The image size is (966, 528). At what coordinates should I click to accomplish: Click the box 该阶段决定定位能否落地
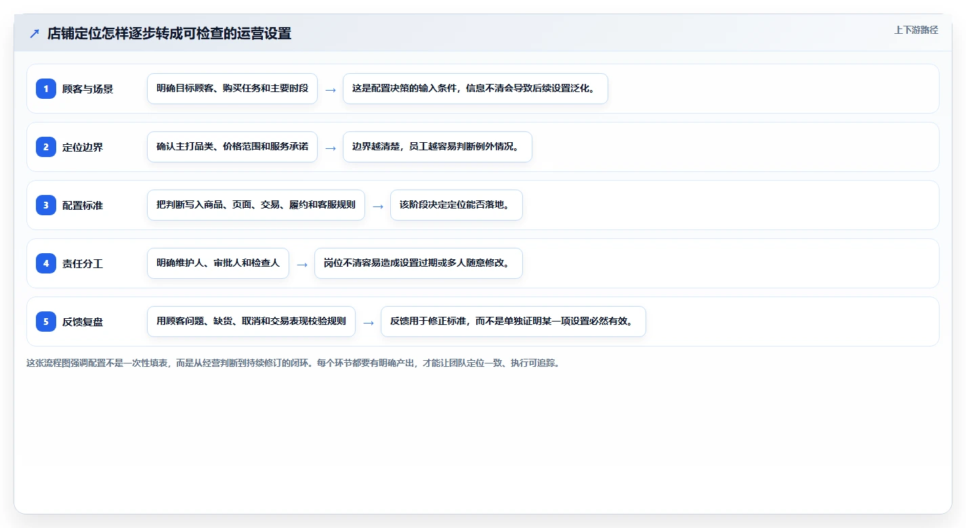(457, 205)
